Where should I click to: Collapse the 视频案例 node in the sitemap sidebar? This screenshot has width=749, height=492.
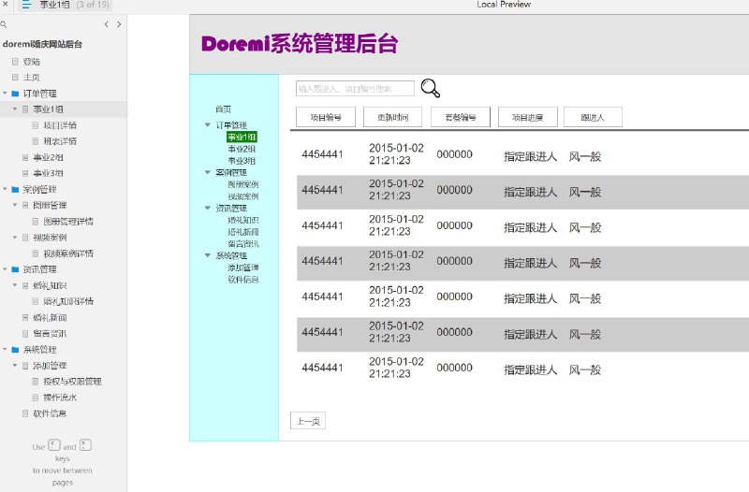pos(15,238)
